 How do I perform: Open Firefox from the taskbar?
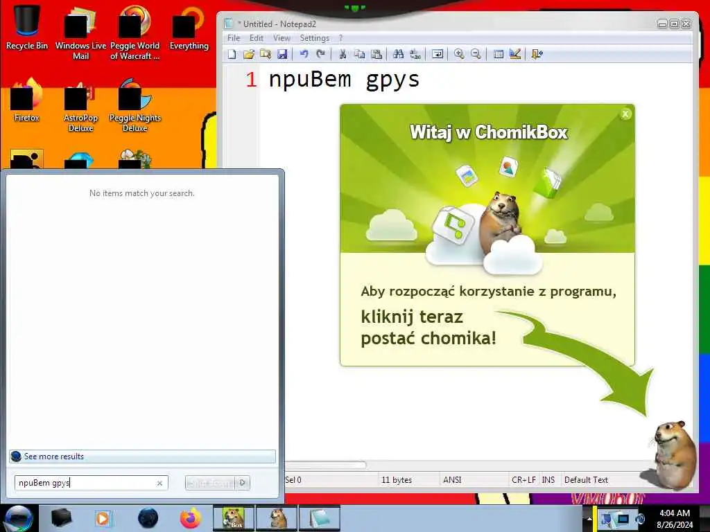point(191,518)
